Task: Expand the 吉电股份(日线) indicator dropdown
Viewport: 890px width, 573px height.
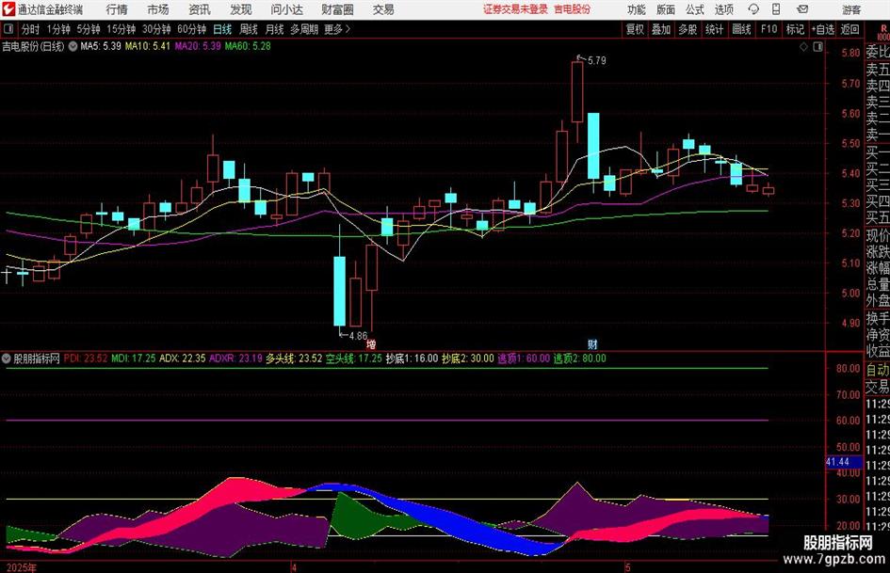Action: pyautogui.click(x=73, y=46)
